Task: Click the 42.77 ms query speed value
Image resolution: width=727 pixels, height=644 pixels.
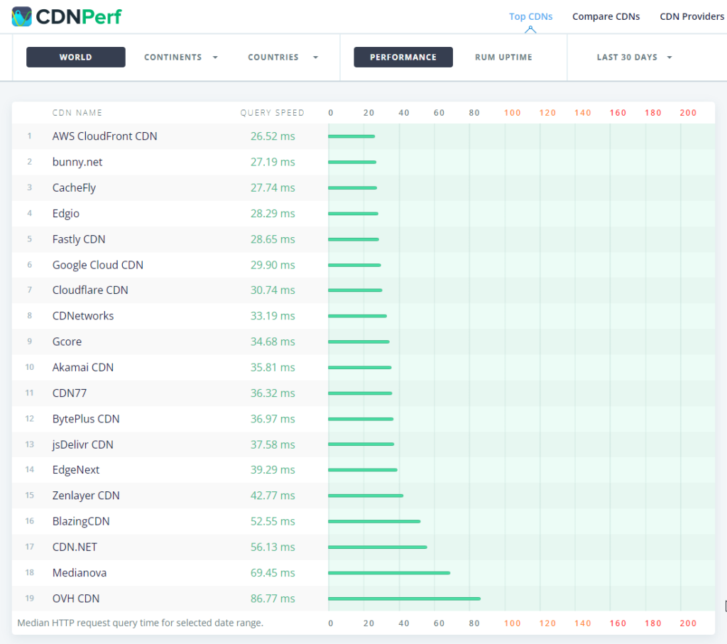Action: (273, 496)
